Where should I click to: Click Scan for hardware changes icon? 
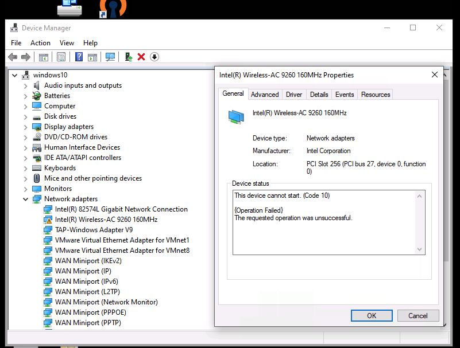[x=110, y=57]
